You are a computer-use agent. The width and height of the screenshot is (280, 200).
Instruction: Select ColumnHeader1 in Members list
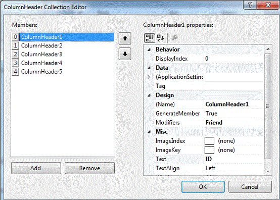click(67, 37)
